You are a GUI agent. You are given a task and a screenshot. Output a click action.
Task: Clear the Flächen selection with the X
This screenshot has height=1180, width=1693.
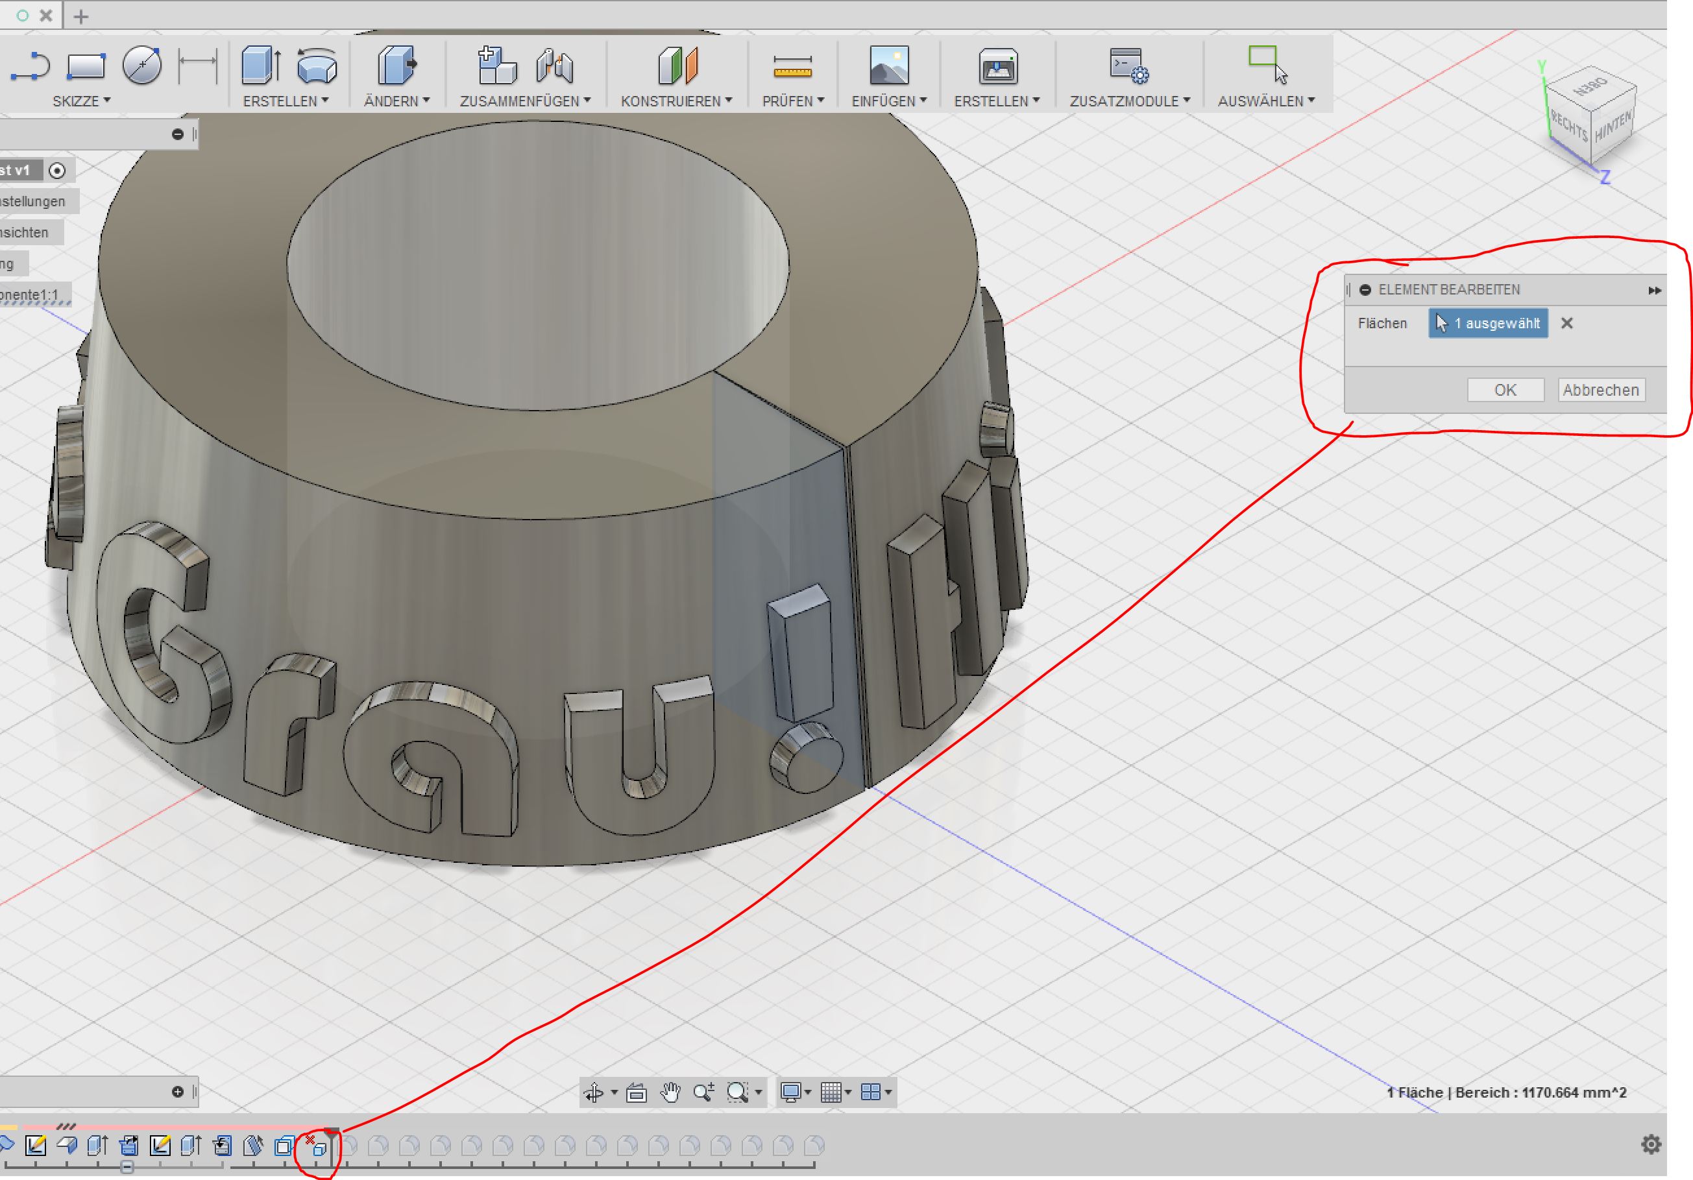(1568, 324)
